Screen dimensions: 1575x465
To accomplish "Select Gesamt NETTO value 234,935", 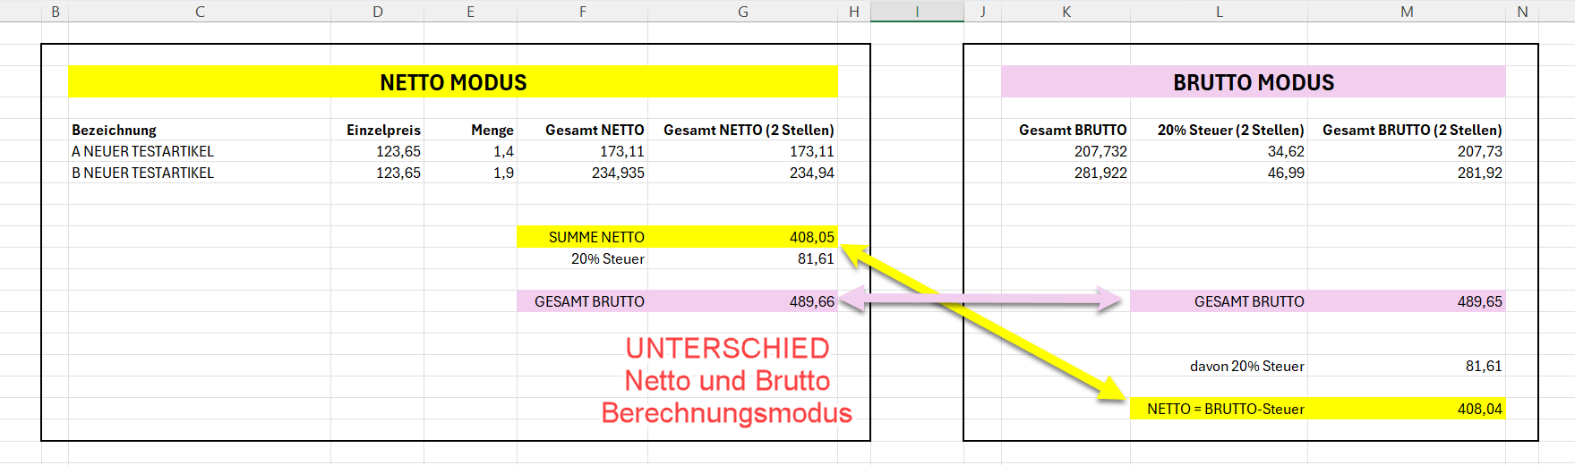I will (x=582, y=173).
